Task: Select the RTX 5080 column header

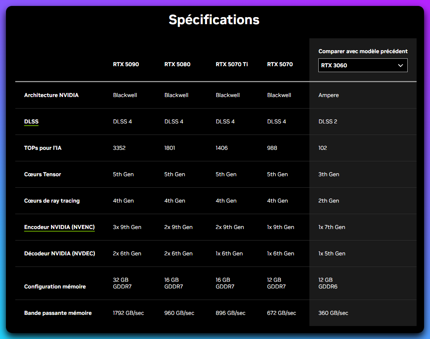Action: 177,64
